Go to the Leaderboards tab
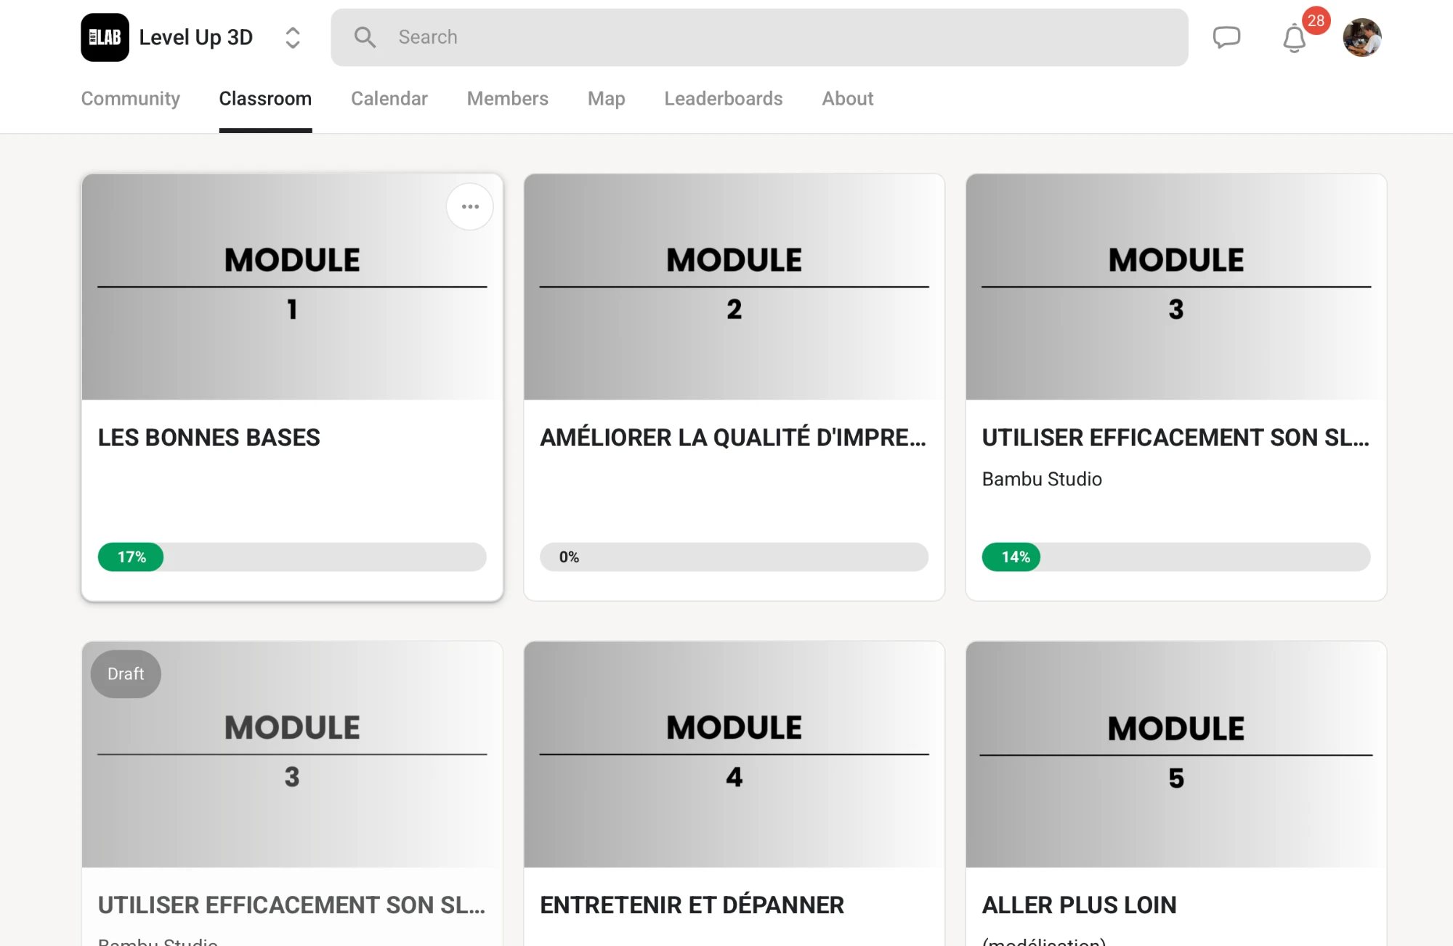 pos(724,99)
